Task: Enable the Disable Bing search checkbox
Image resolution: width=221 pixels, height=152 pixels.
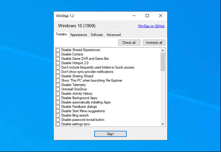Action: point(58,115)
